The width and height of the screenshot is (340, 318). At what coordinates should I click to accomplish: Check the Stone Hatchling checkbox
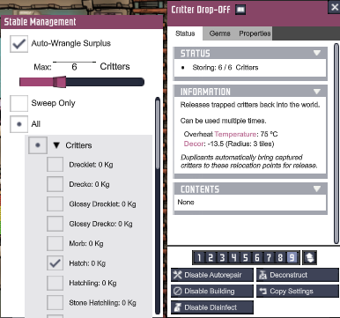tap(55, 302)
